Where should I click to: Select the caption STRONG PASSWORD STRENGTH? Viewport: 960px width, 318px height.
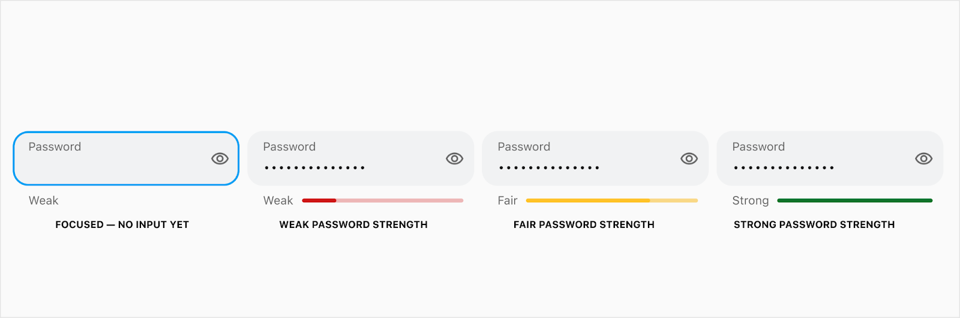tap(814, 224)
